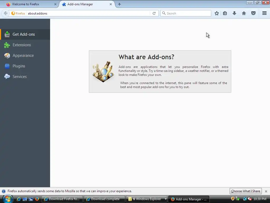The height and width of the screenshot is (203, 270).
Task: Open a new tab with the plus button
Action: (119, 4)
